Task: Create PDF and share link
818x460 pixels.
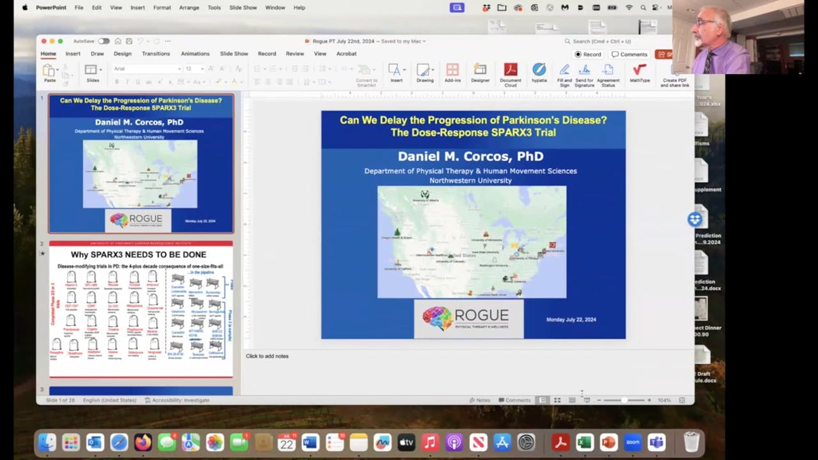Action: [x=675, y=72]
